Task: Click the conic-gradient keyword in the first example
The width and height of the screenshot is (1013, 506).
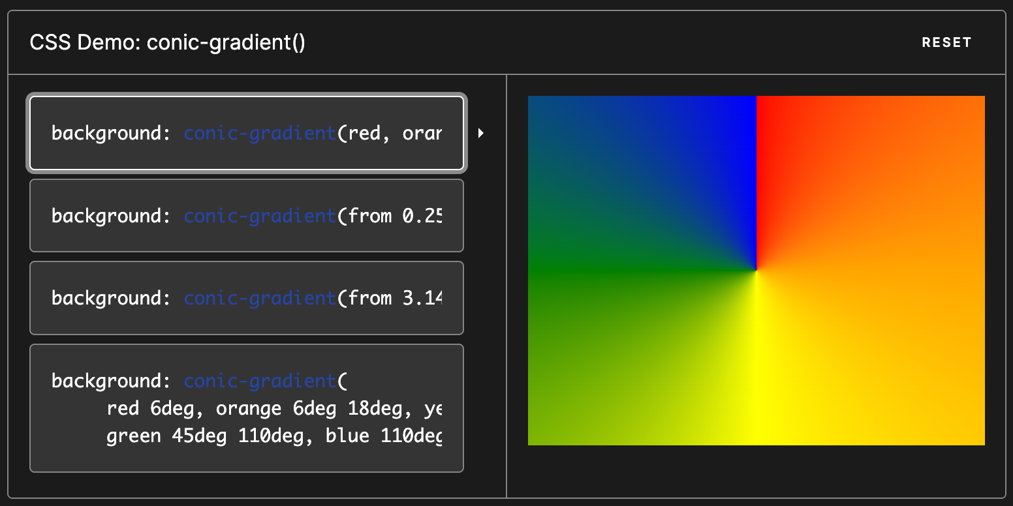Action: point(260,133)
